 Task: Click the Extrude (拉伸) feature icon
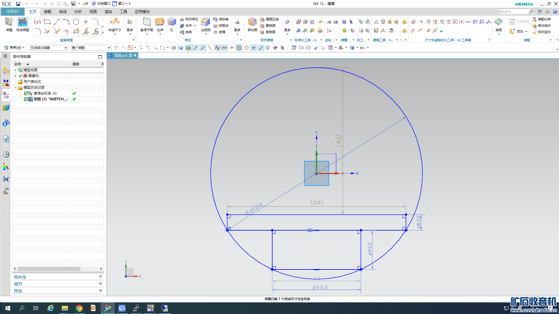click(160, 22)
